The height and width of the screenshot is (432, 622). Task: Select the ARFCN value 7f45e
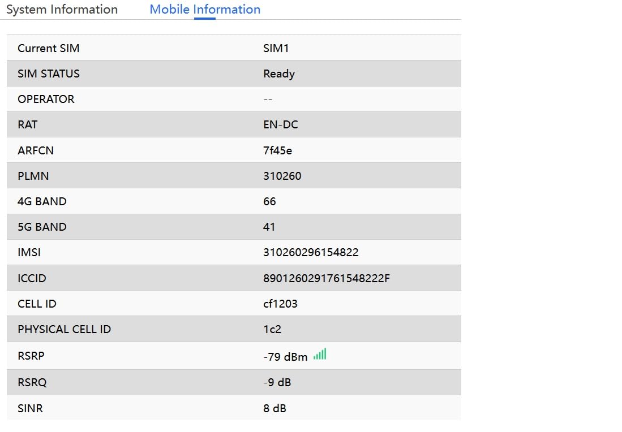[278, 150]
